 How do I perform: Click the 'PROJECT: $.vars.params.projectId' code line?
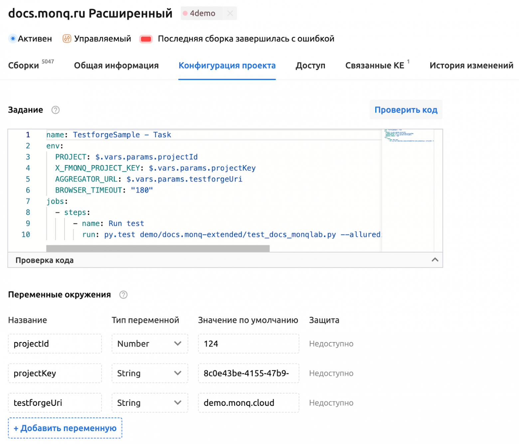point(126,157)
